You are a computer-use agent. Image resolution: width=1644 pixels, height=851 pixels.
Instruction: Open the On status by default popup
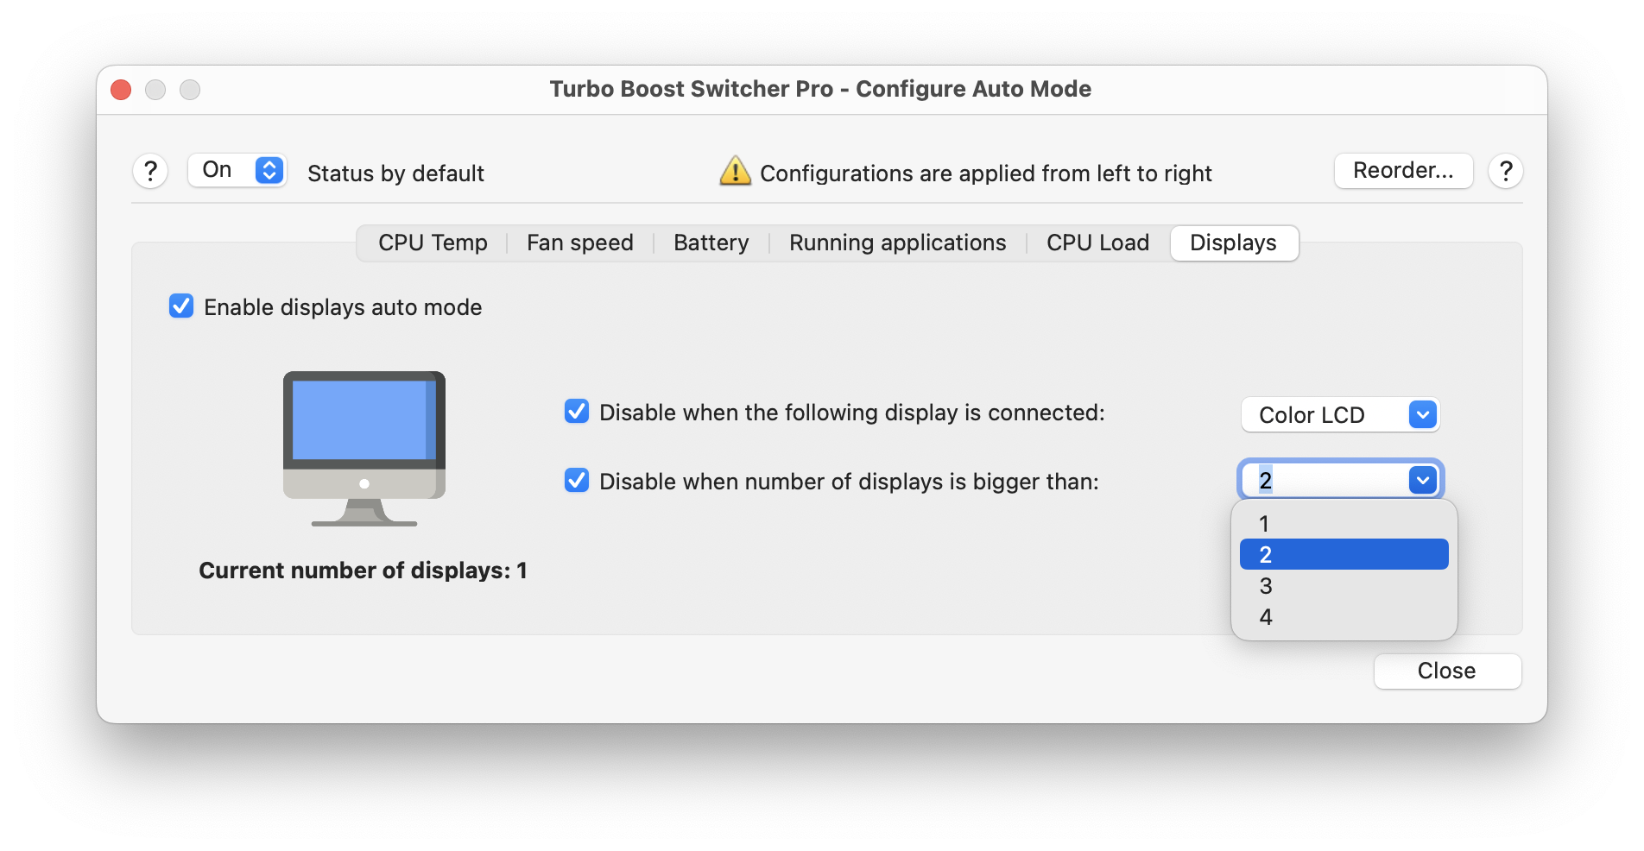tap(237, 170)
